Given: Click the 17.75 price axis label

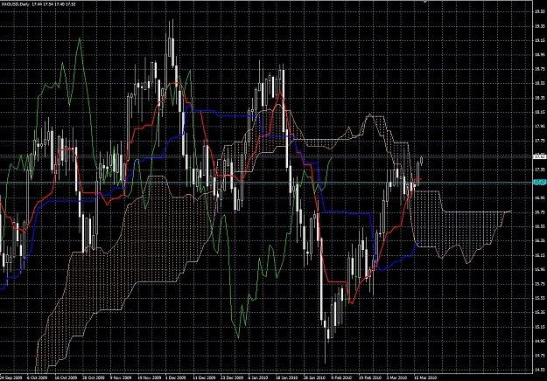Looking at the screenshot, I should tap(540, 141).
